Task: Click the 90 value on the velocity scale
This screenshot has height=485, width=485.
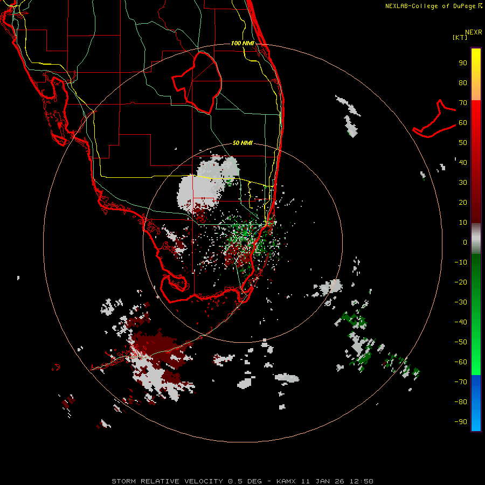Action: [x=463, y=63]
